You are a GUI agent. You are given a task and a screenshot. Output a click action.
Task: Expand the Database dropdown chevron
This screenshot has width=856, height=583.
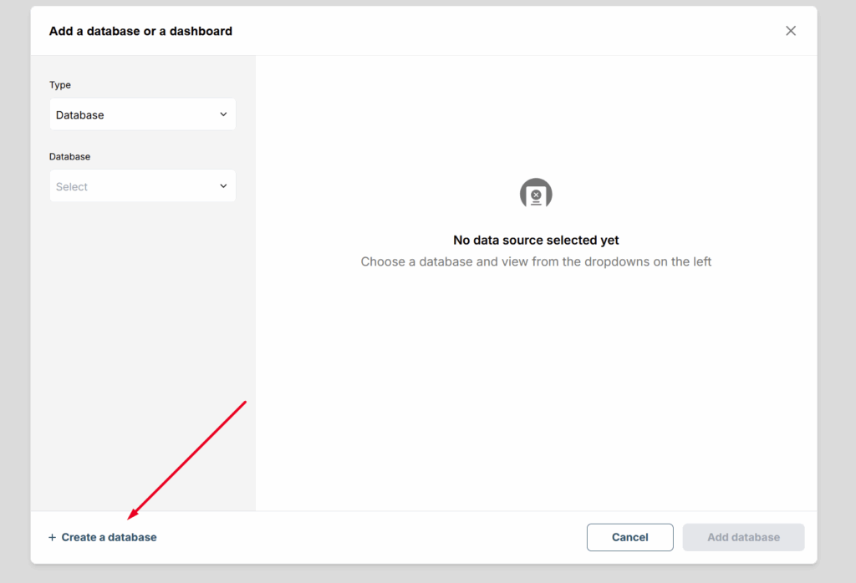pos(223,186)
